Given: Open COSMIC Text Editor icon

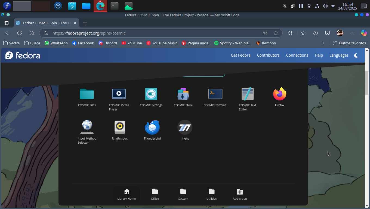Looking at the screenshot, I should pos(247,94).
